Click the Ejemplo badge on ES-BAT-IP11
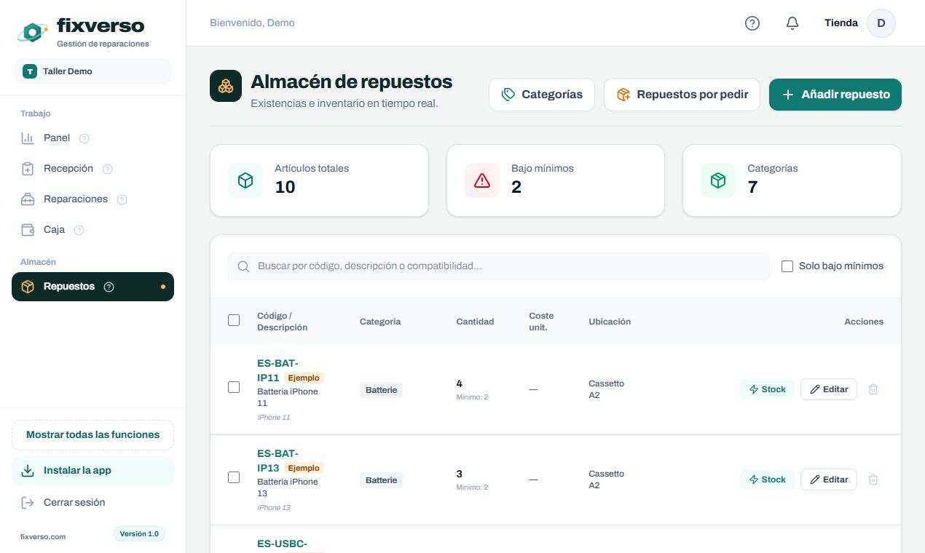Viewport: 925px width, 553px height. tap(303, 378)
